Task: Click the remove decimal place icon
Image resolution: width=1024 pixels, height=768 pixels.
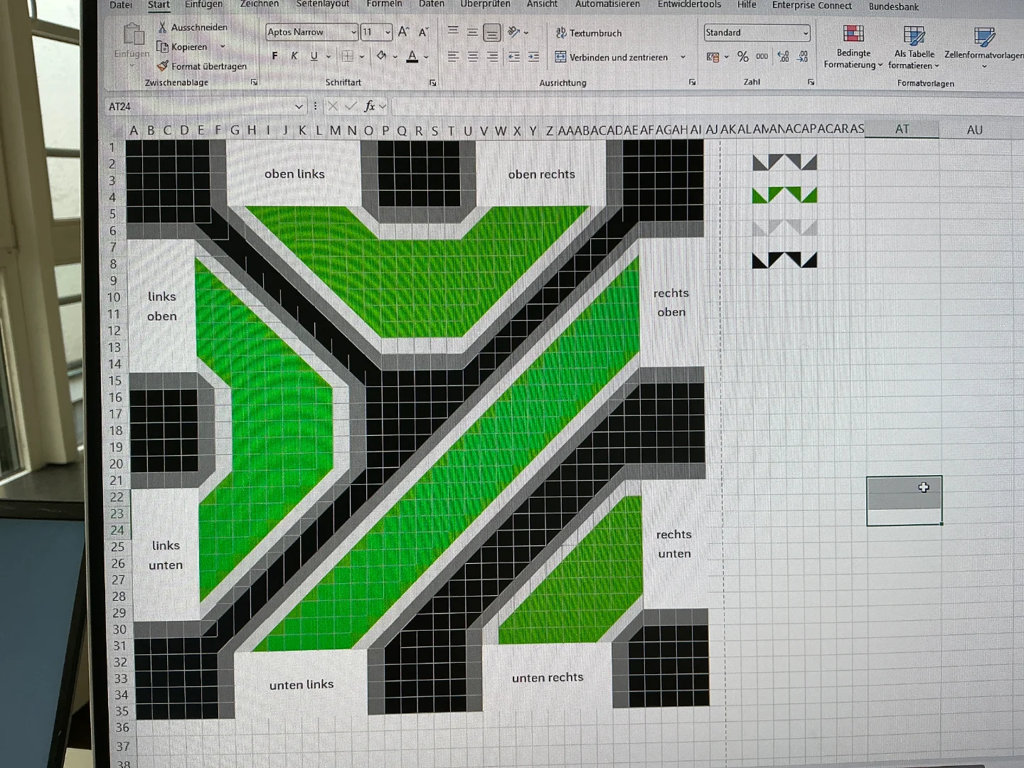Action: 803,56
